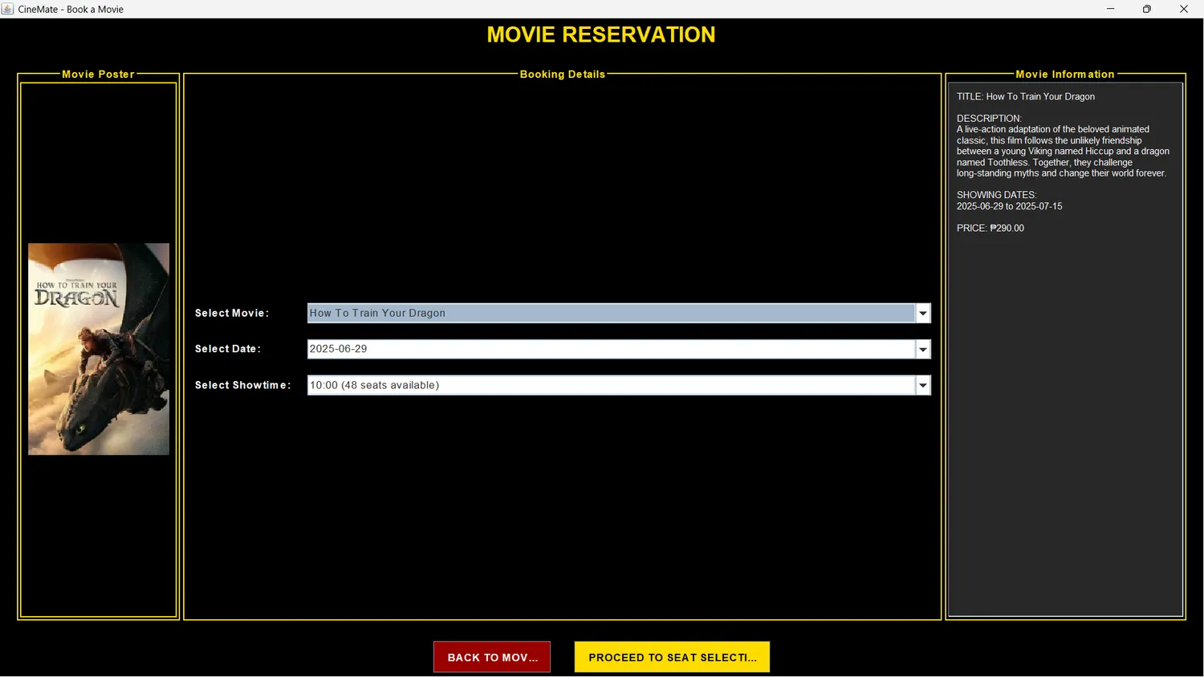Screen dimensions: 1204x677
Task: Click the Select Showtime: label
Action: pos(243,385)
